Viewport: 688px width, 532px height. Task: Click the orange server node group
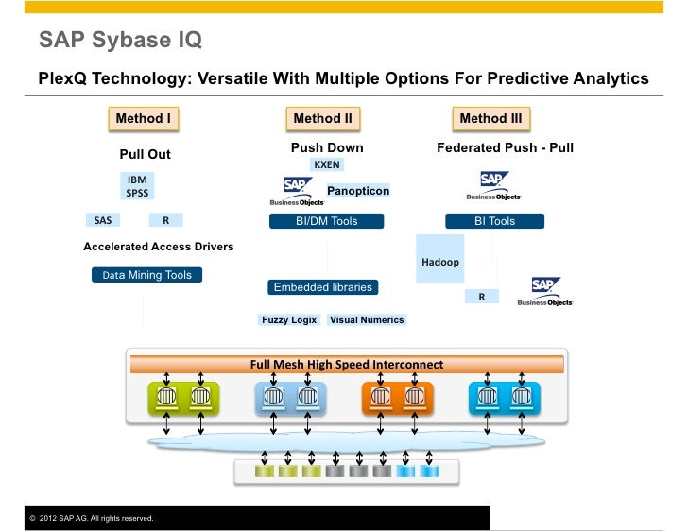398,399
